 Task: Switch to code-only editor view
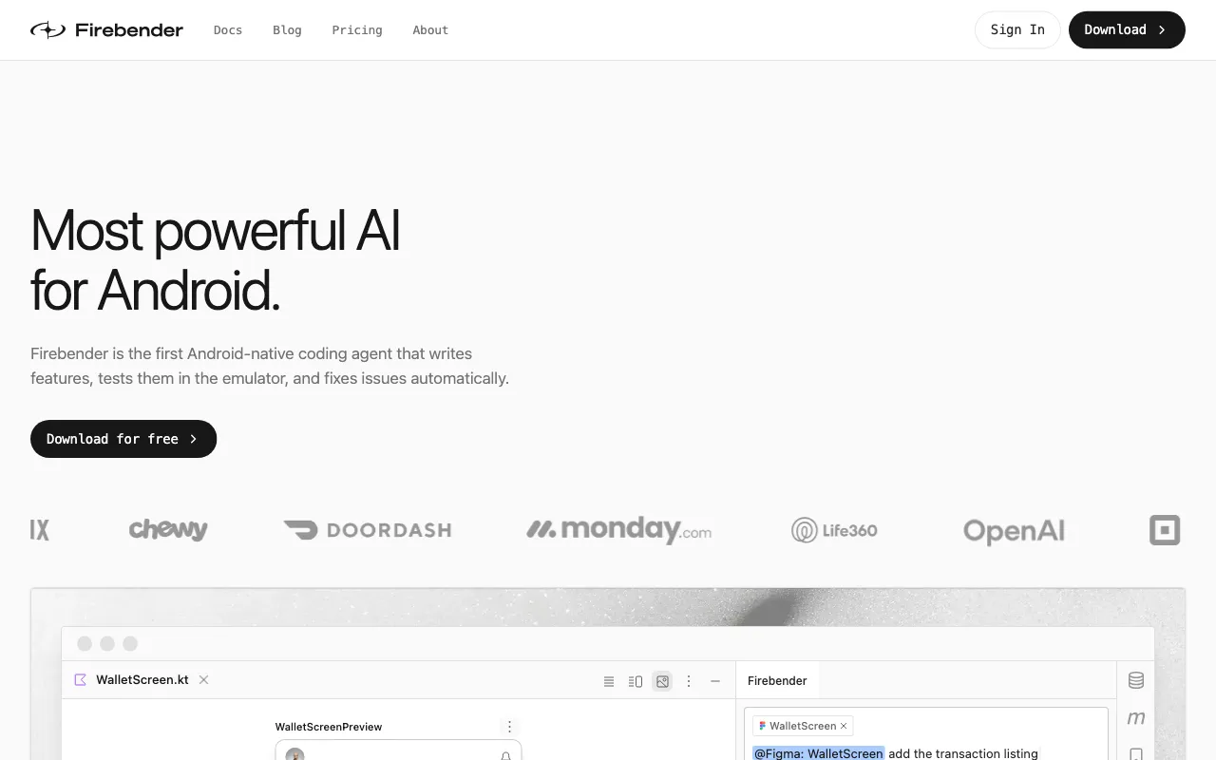coord(609,681)
